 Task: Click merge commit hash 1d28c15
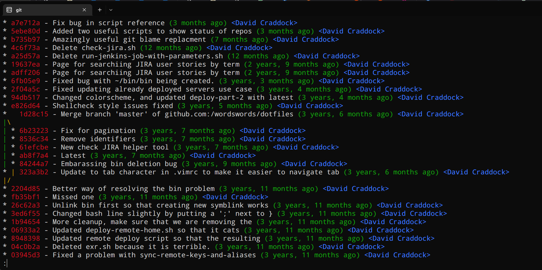[x=34, y=114]
